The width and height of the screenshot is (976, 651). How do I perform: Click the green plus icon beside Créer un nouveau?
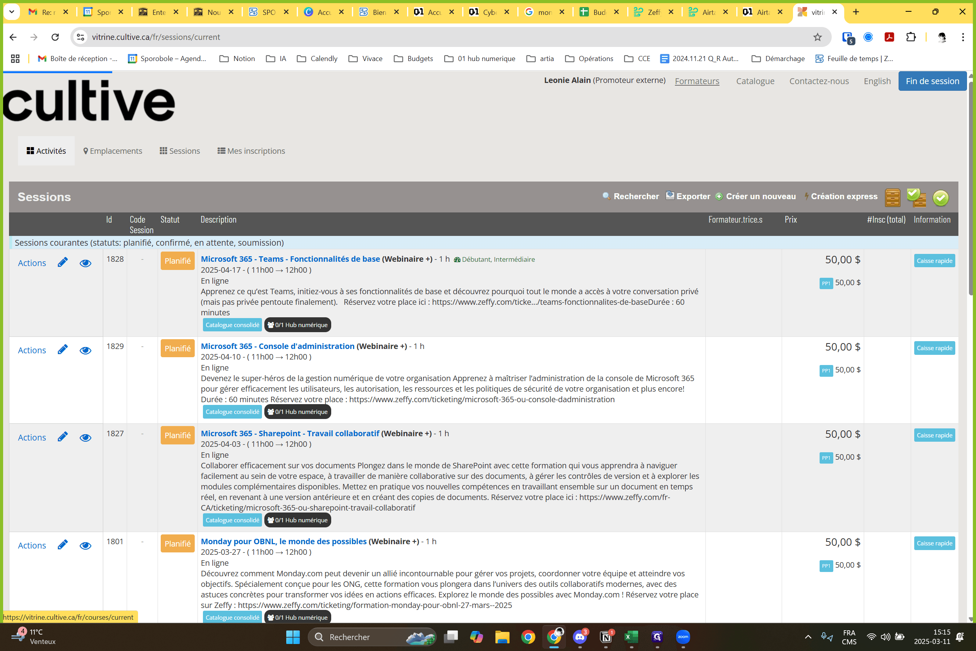coord(719,196)
